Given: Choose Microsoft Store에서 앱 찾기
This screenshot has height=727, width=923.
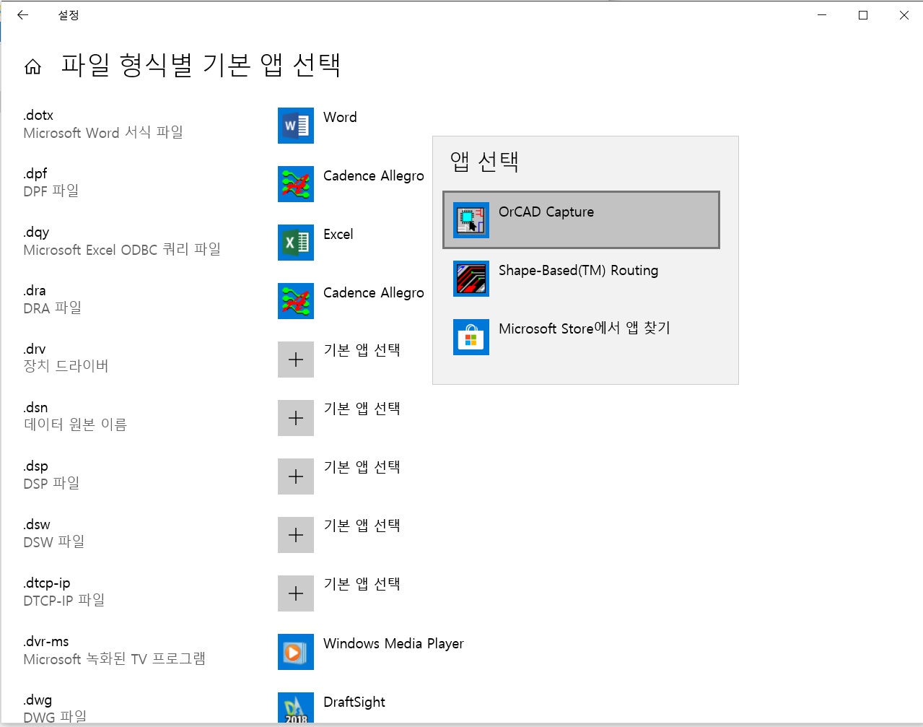Looking at the screenshot, I should (581, 337).
